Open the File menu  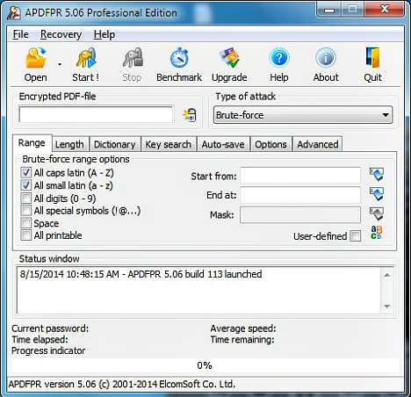pos(20,34)
